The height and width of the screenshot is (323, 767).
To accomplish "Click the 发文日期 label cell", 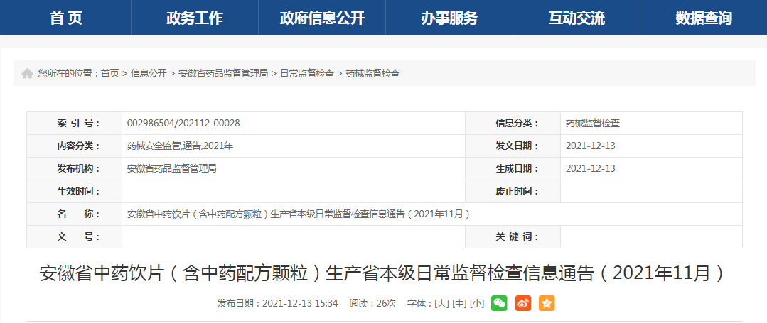I will pyautogui.click(x=513, y=146).
